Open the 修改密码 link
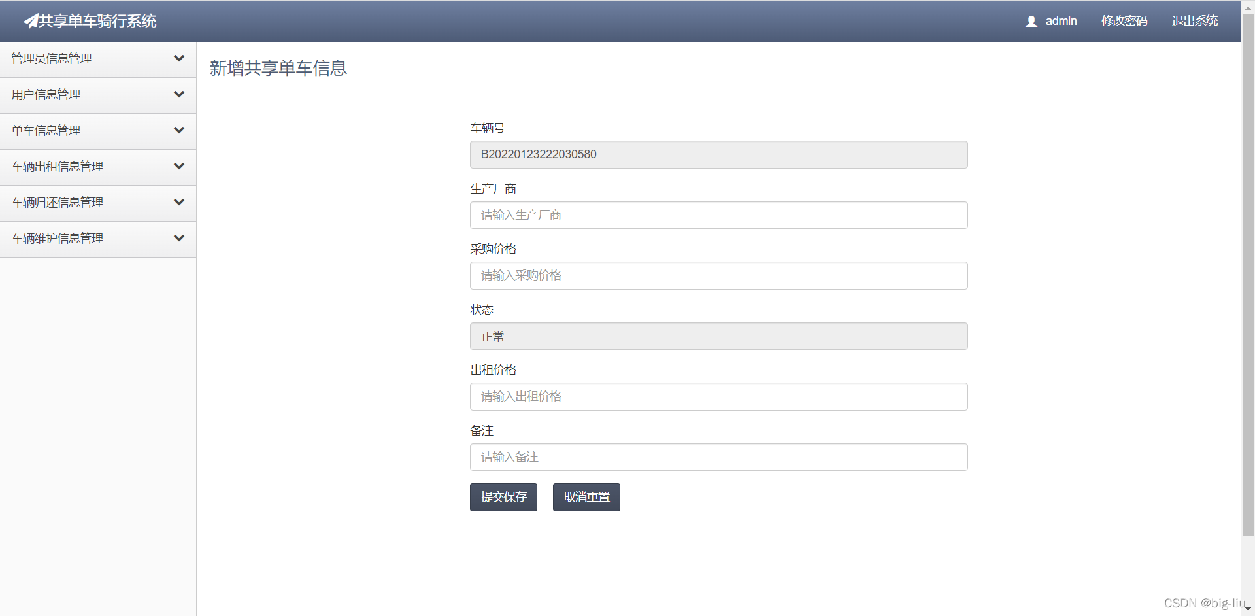1255x616 pixels. [x=1124, y=21]
